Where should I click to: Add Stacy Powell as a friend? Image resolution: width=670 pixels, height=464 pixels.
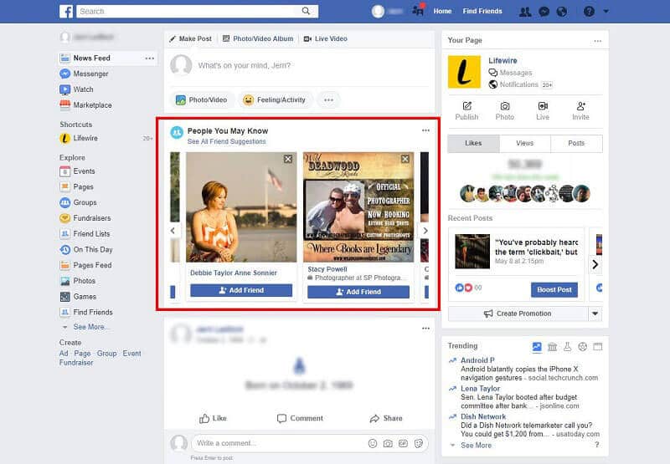(x=358, y=292)
